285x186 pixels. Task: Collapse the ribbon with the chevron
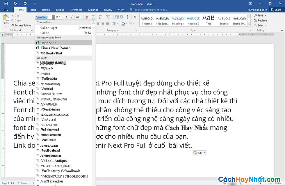tap(282, 30)
